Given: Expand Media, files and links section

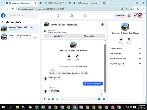Looking at the screenshot, I should 125,59.
